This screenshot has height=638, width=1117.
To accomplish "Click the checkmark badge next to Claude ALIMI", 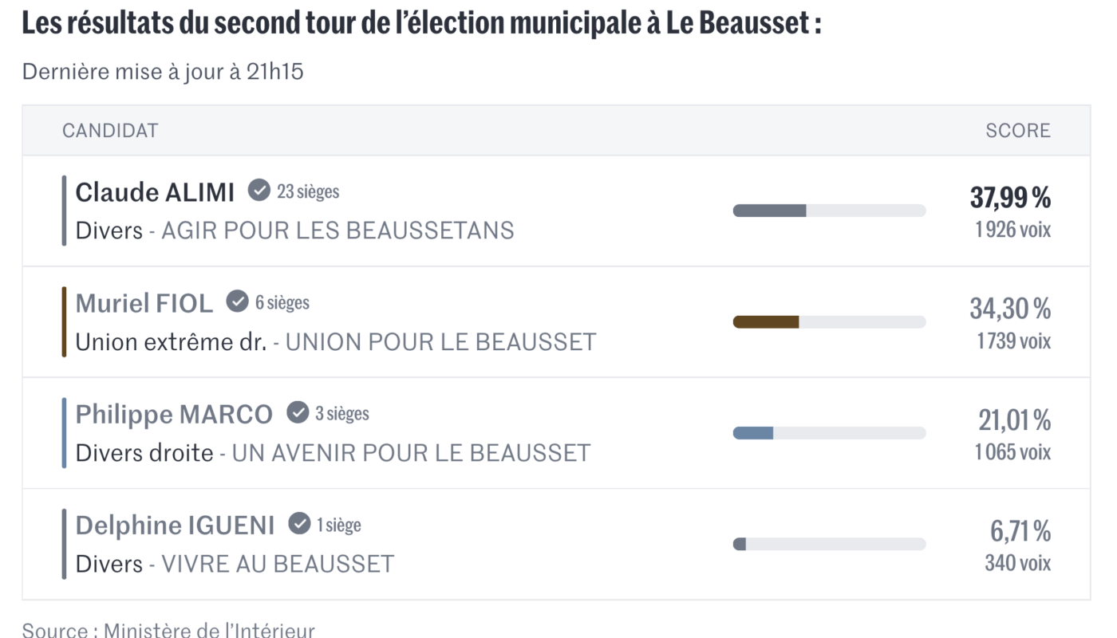I will (259, 191).
